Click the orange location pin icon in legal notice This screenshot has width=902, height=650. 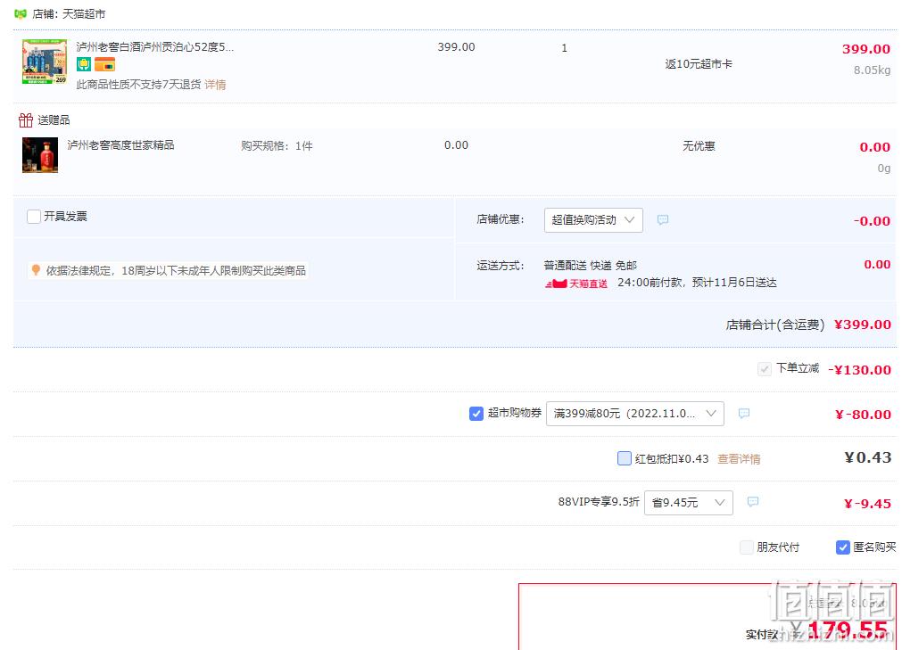(36, 269)
